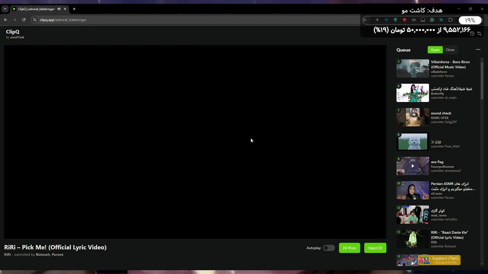488x274 pixels.
Task: Click the Support ClipQ donate banner
Action: click(x=439, y=260)
